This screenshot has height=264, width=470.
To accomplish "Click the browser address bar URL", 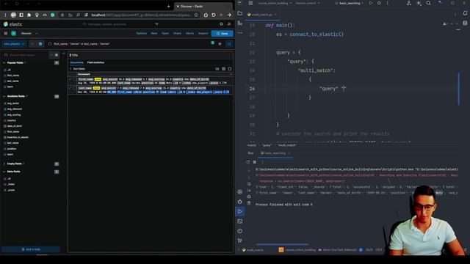I will click(x=142, y=15).
